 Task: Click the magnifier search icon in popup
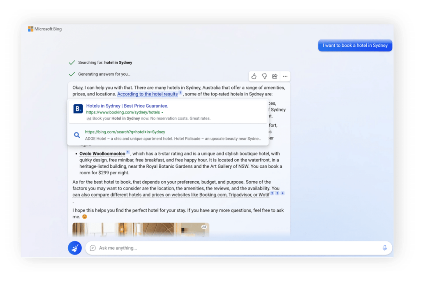[x=77, y=135]
